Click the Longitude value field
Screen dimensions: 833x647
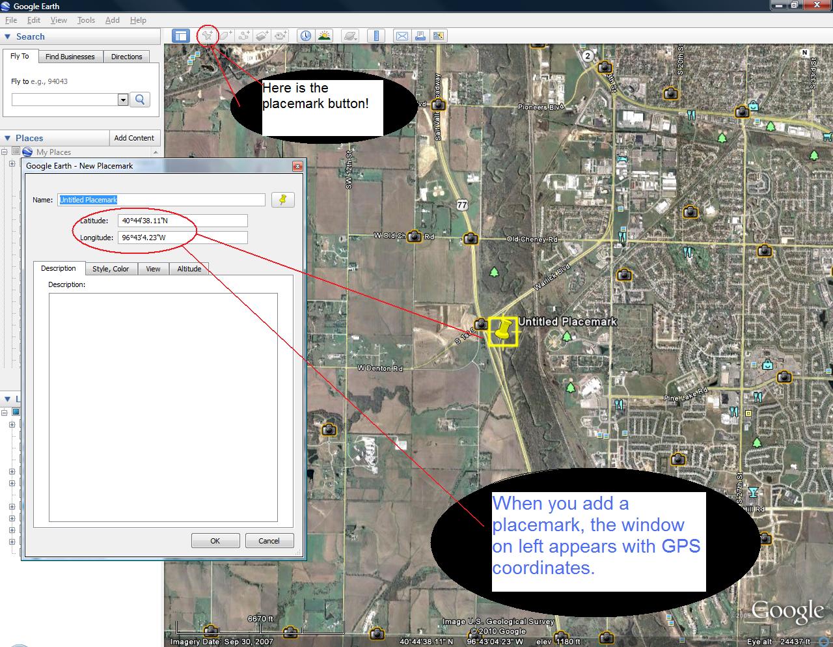[x=183, y=238]
